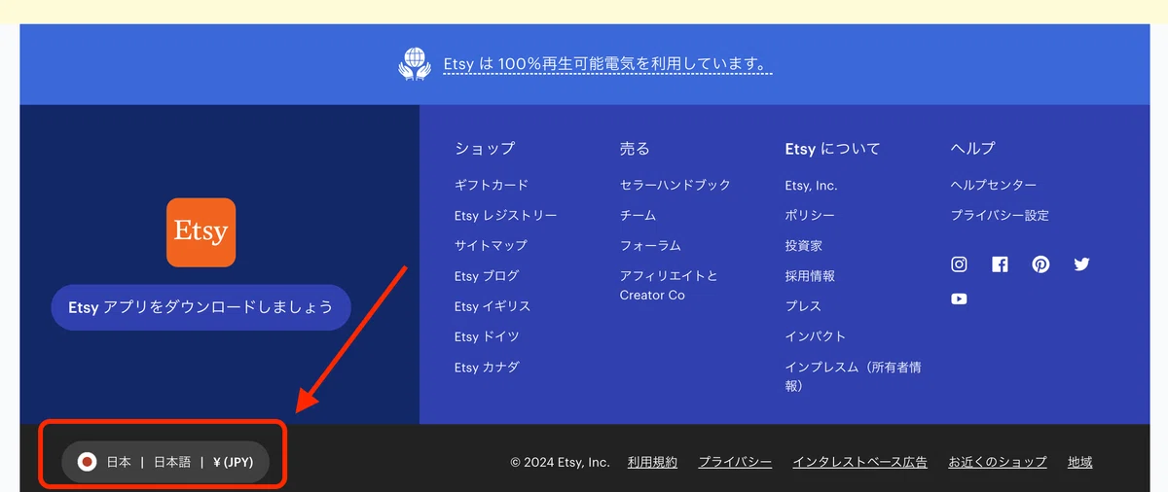The image size is (1168, 492).
Task: Open Etsy ドイツ link
Action: coord(487,336)
